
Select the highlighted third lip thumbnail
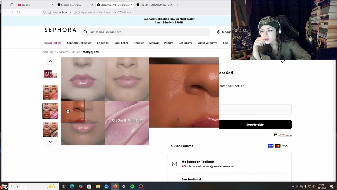50,111
